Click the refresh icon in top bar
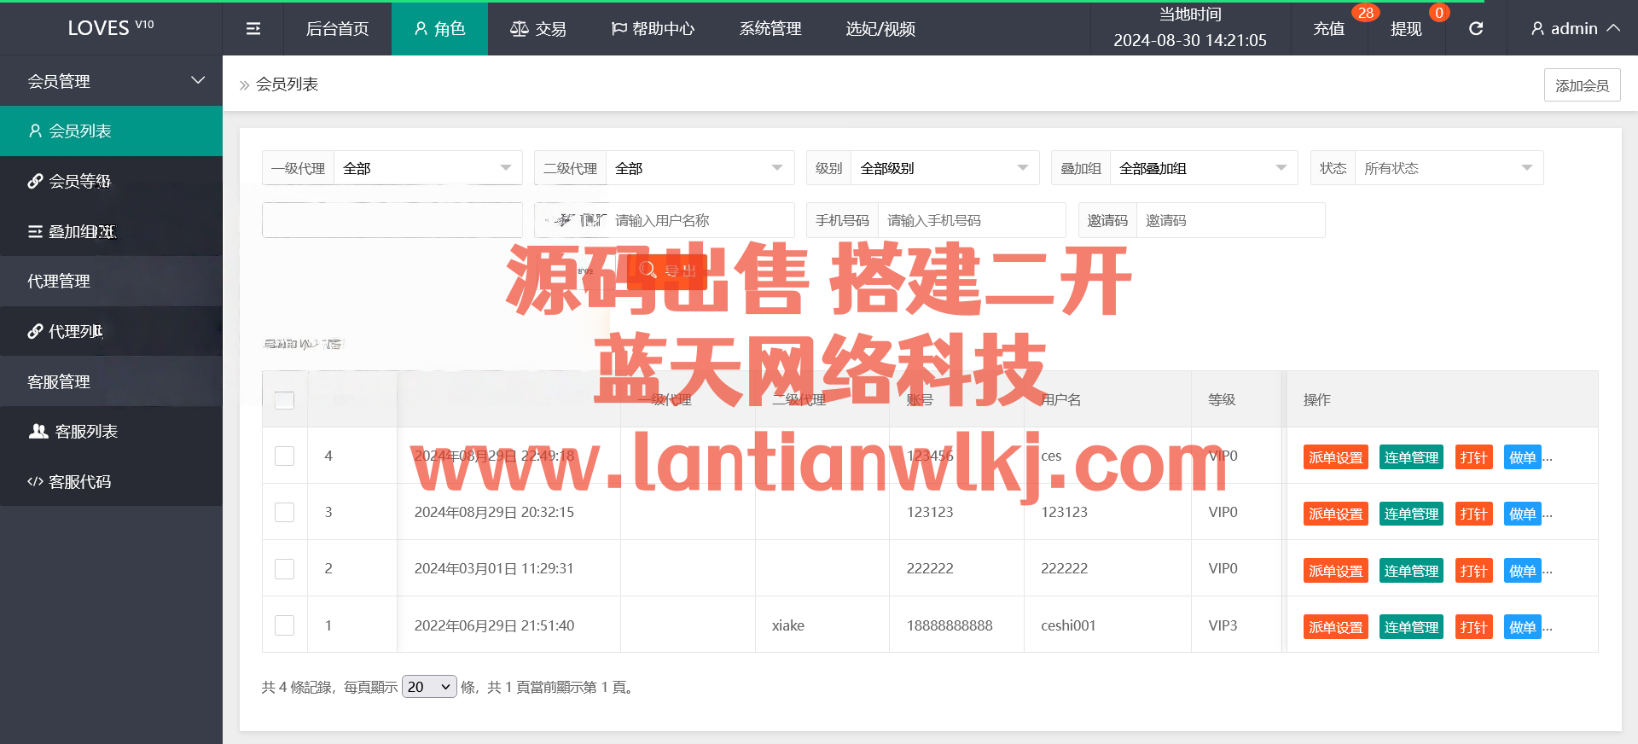Screen dimensions: 1638x744 coord(1475,29)
